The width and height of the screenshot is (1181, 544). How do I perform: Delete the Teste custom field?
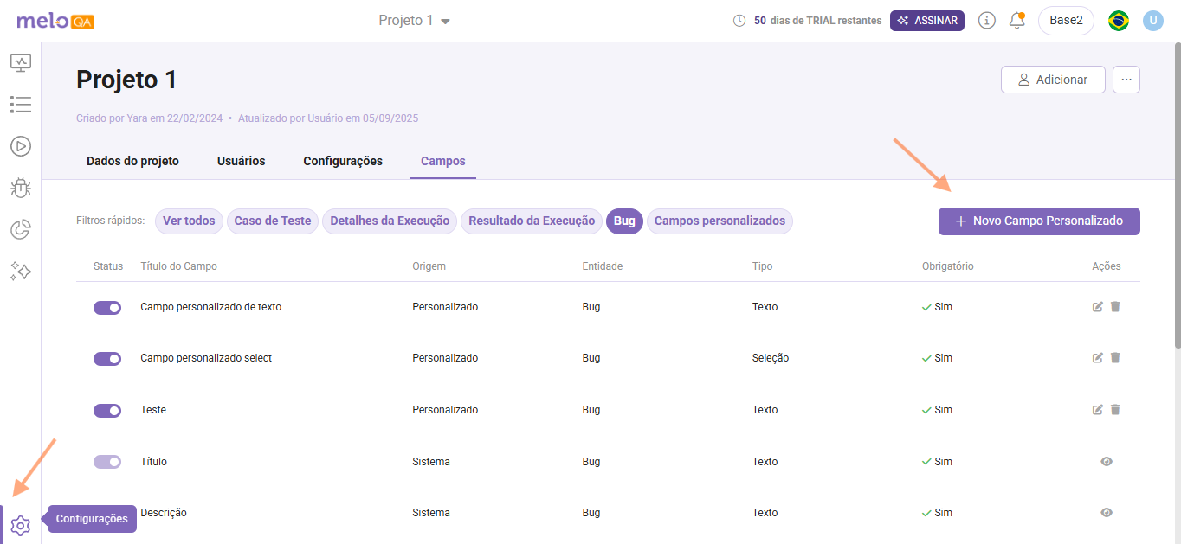[1115, 410]
